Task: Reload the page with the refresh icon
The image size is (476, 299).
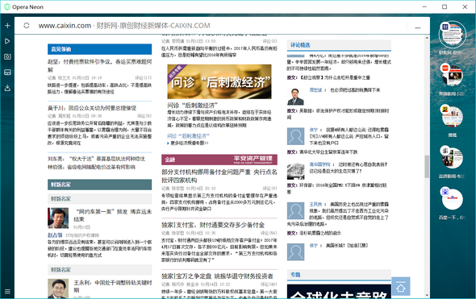Action: point(27,26)
